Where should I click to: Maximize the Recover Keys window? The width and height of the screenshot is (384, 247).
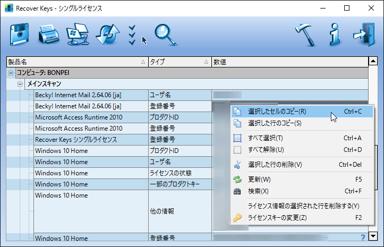[x=347, y=8]
